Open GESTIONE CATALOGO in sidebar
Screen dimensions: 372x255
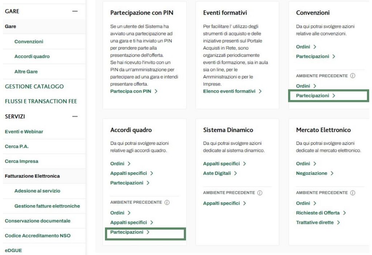tap(34, 86)
